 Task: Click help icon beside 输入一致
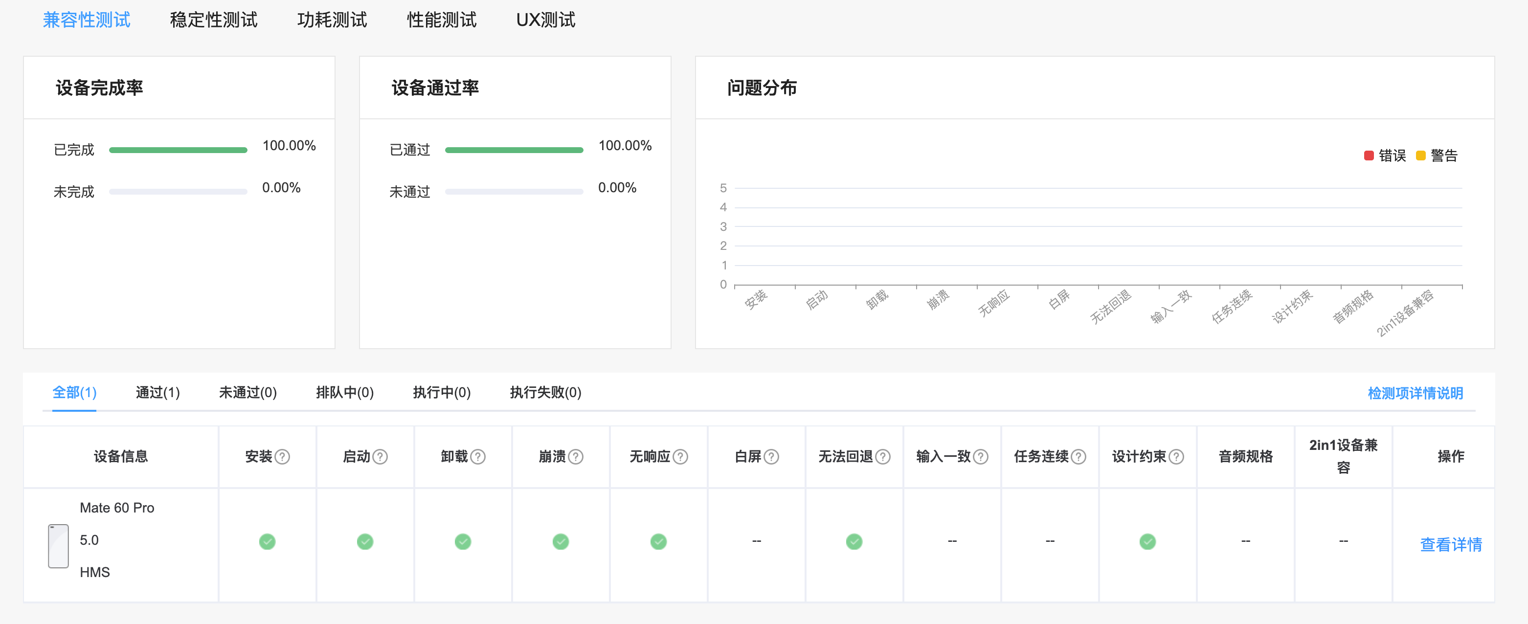pos(981,456)
